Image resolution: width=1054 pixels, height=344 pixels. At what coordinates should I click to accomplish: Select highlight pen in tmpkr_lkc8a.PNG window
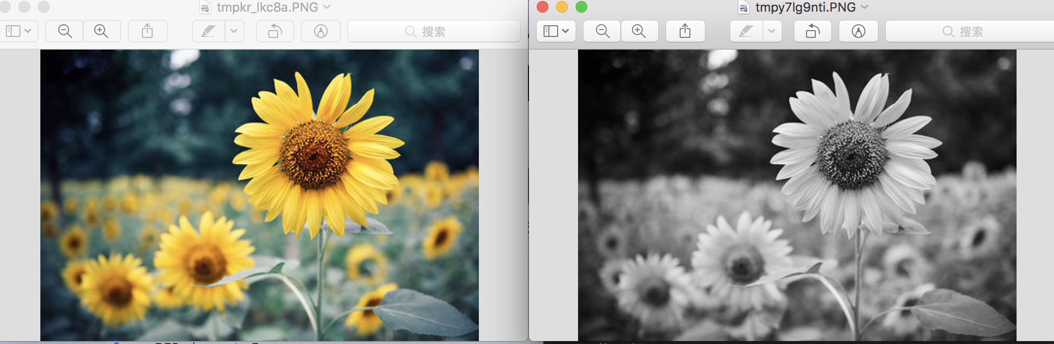(x=209, y=31)
